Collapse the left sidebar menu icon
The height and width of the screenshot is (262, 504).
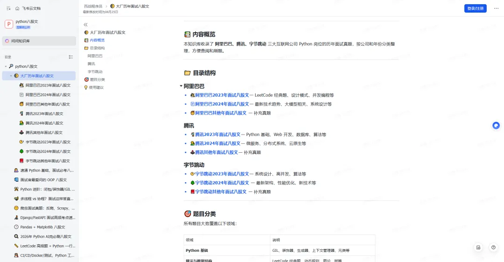pos(8,8)
